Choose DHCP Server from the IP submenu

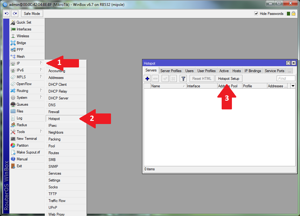58,98
